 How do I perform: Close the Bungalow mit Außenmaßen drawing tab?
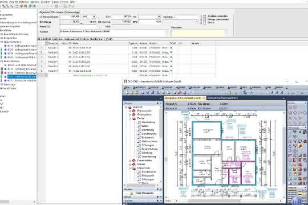click(204, 98)
